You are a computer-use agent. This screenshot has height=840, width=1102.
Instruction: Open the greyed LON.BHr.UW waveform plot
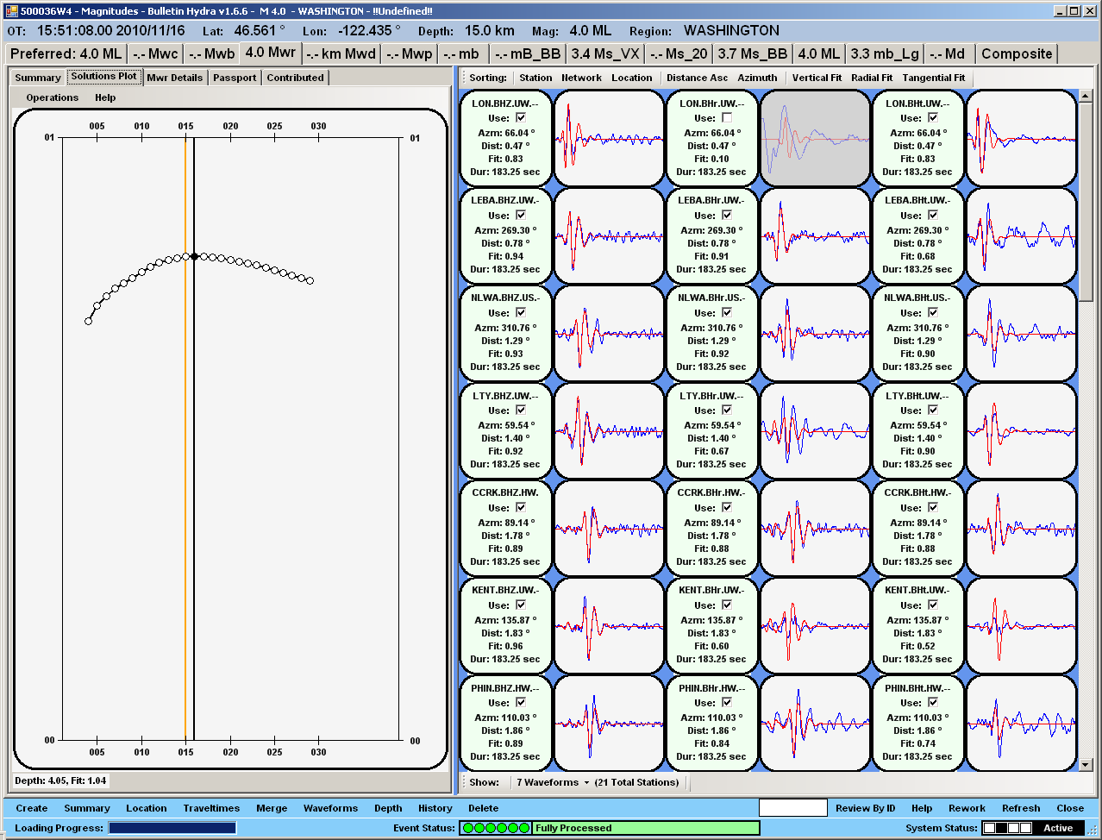coord(815,138)
